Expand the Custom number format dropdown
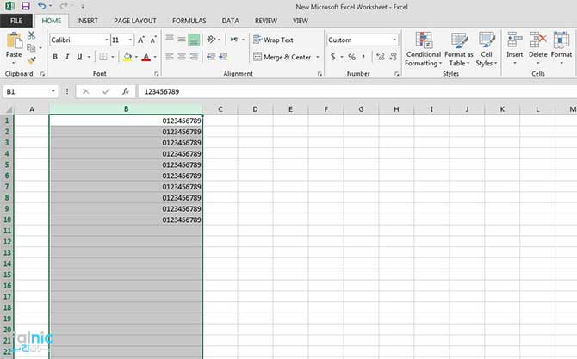This screenshot has width=577, height=359. 394,40
